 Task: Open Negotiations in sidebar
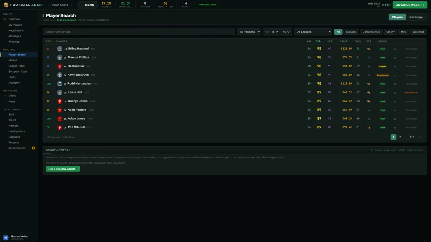(x=16, y=30)
